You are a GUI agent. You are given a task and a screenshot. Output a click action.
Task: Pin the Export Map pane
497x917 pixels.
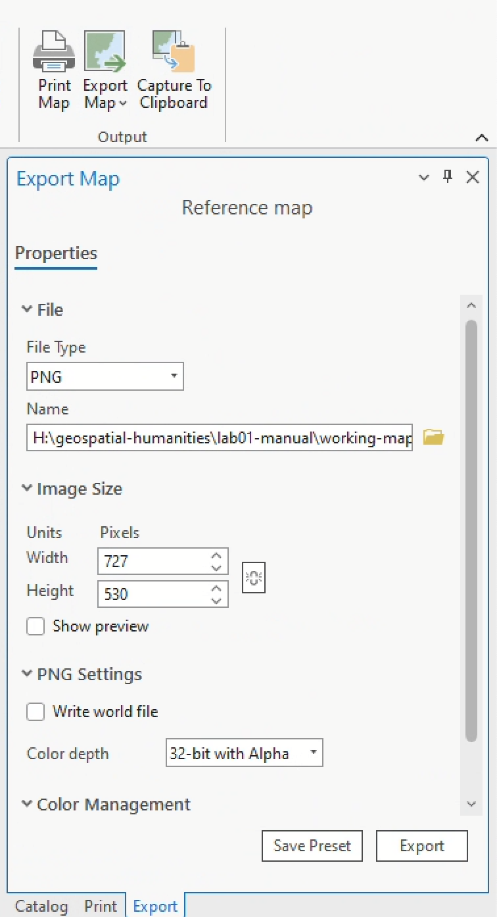(448, 176)
